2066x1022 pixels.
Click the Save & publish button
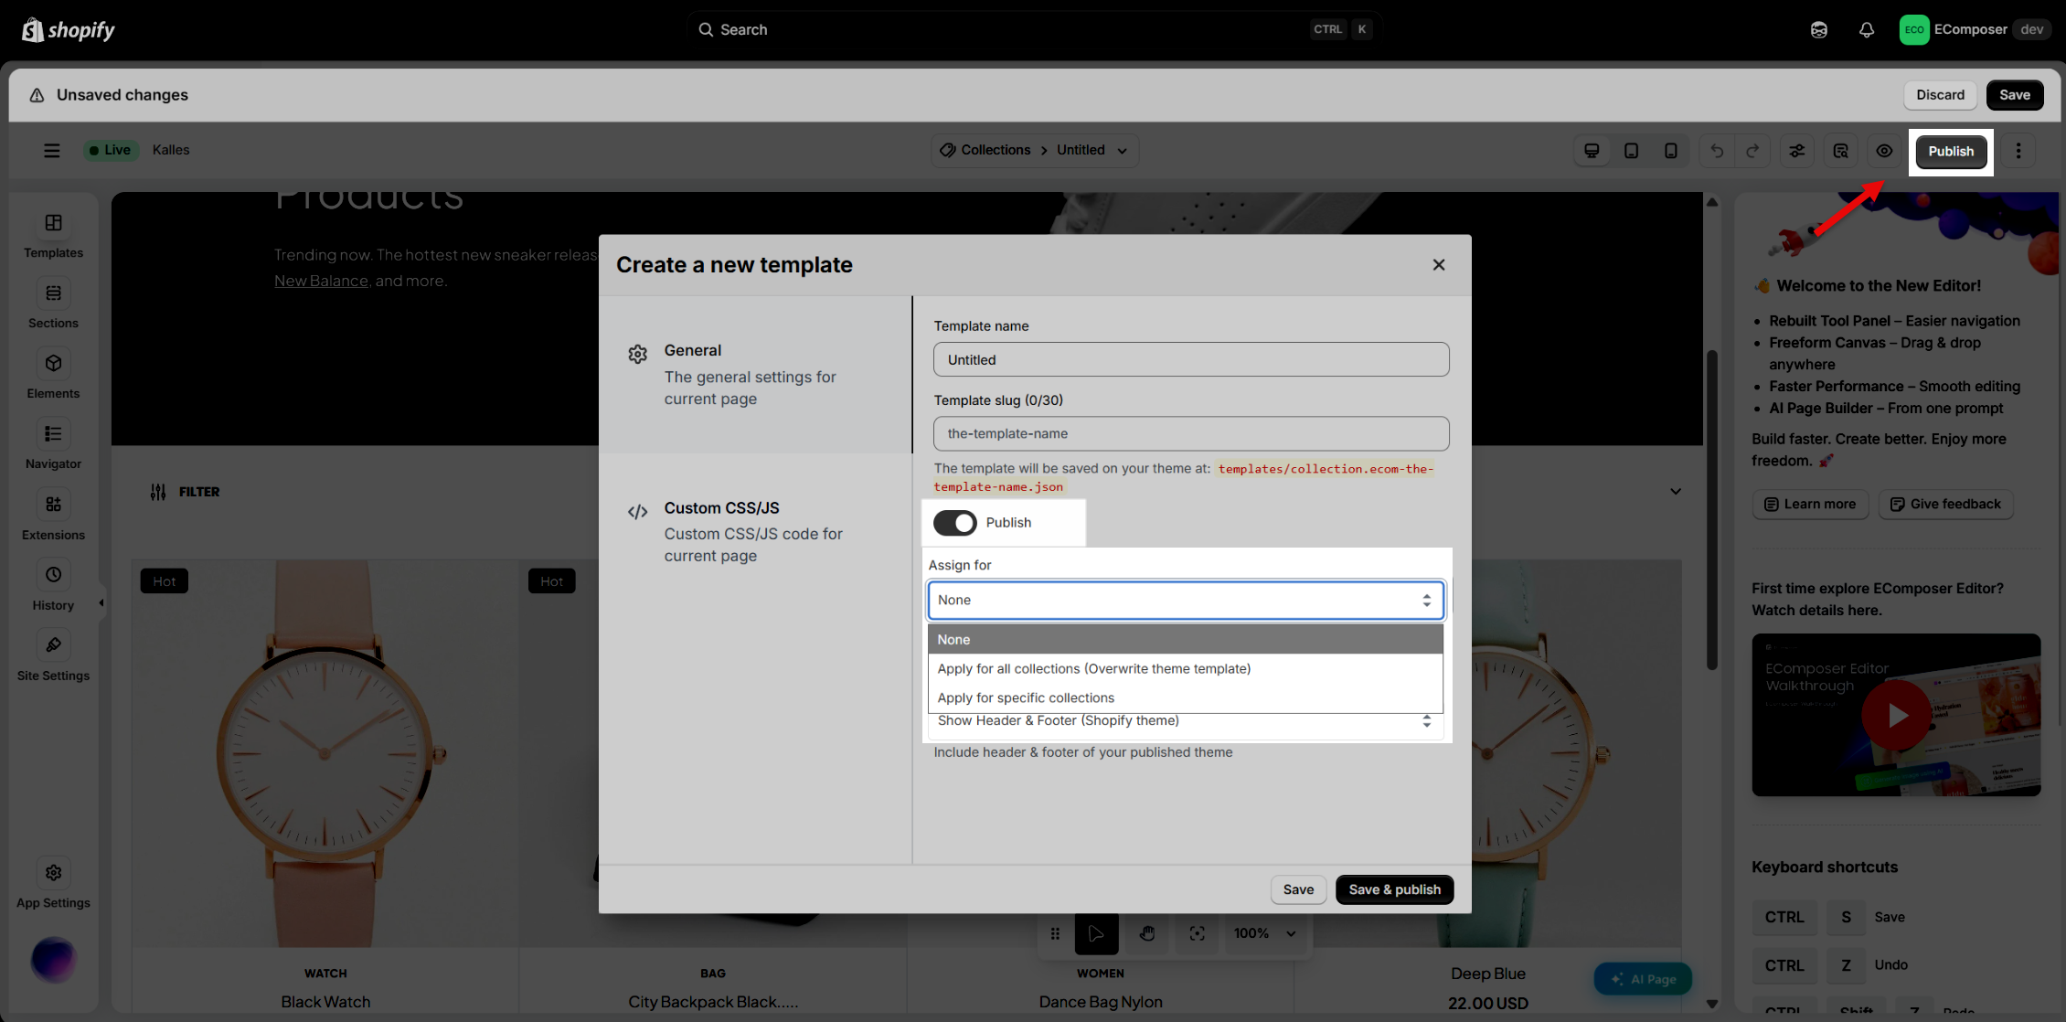click(x=1394, y=889)
